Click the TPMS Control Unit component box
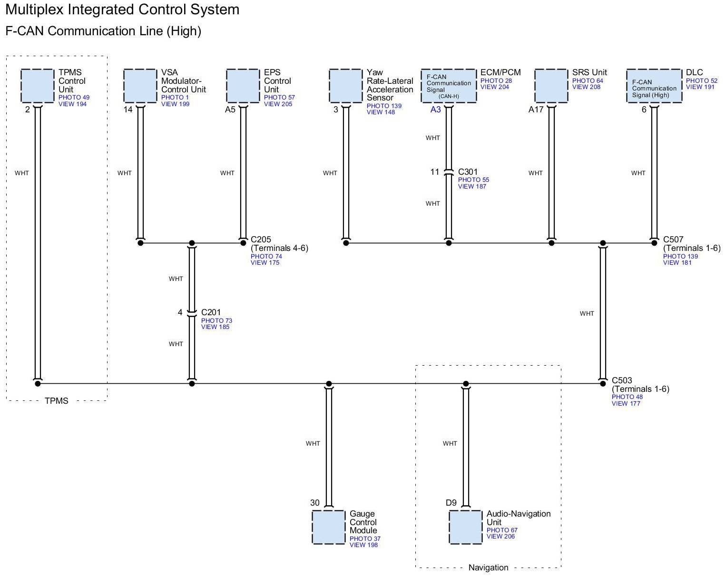This screenshot has width=726, height=578. 38,86
